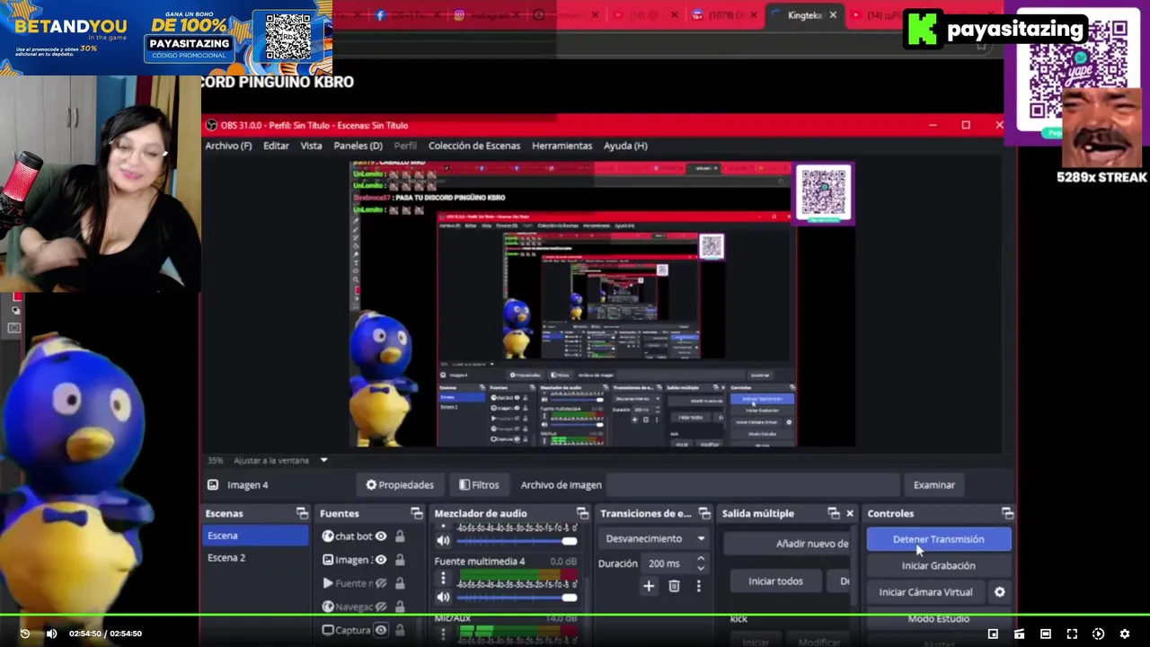The image size is (1150, 647).
Task: Click the 200 ms Duración field
Action: coord(668,563)
